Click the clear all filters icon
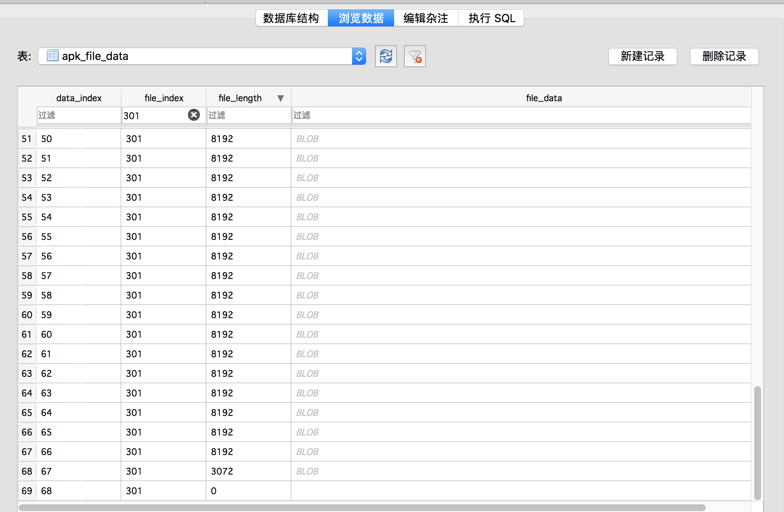The width and height of the screenshot is (784, 512). [415, 56]
